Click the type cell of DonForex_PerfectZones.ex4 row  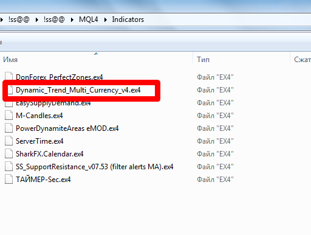[215, 77]
